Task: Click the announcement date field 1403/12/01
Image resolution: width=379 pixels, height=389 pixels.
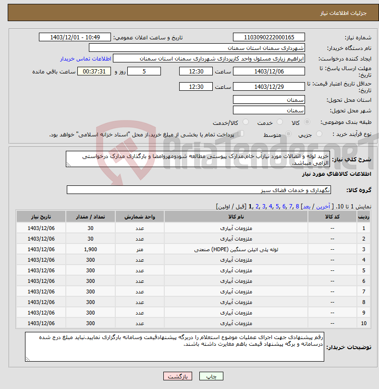Action: (x=75, y=37)
